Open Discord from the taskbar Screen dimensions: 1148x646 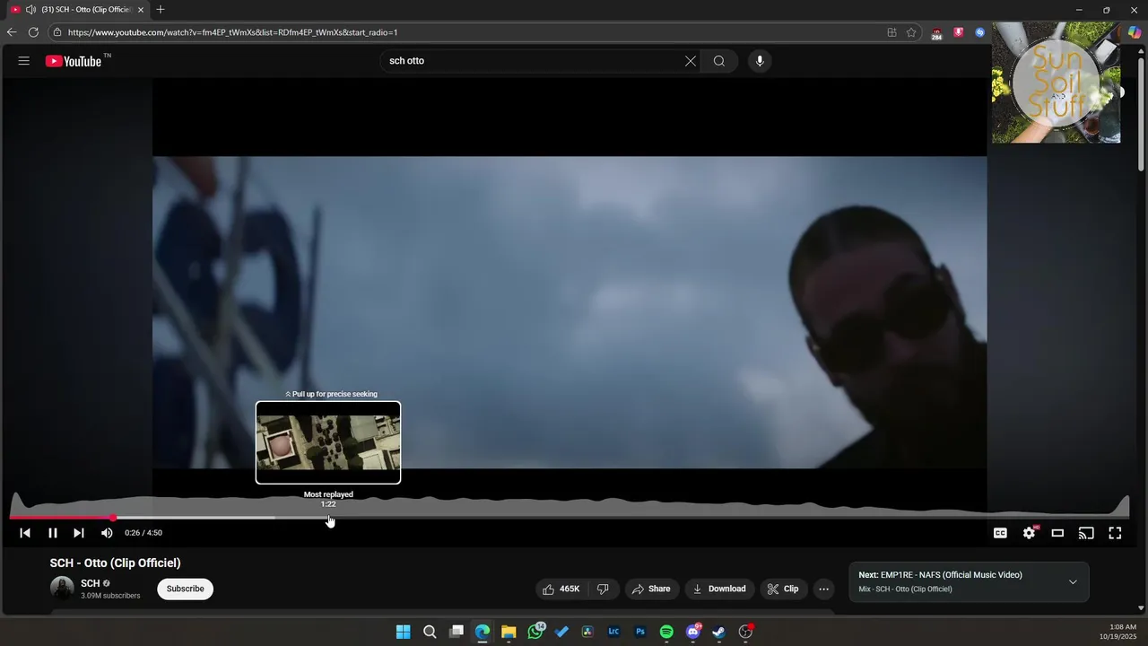tap(692, 632)
